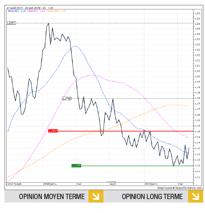
Task: Click the green 1,1149 support level tag
Action: 76,165
